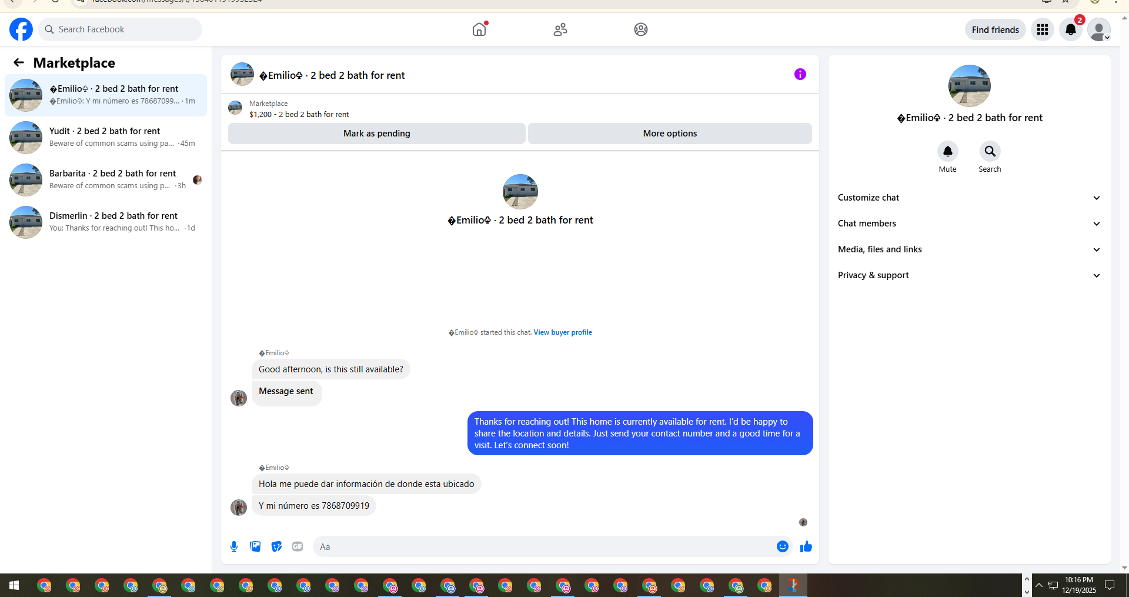Screen dimensions: 1129x597
Task: Open the Emilio conversation in the list
Action: [x=106, y=95]
